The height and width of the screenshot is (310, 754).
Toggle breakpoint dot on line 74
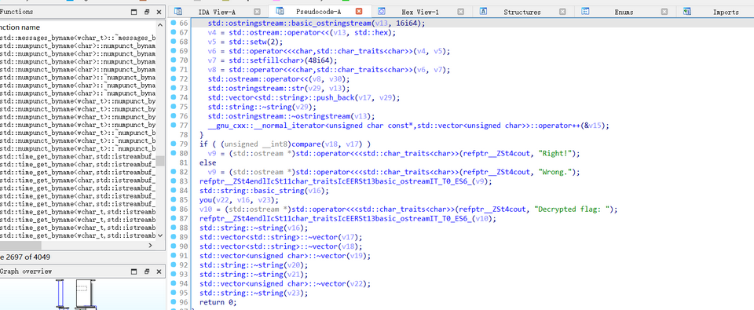click(173, 97)
